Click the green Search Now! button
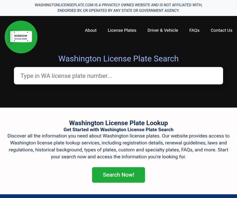 click(118, 175)
